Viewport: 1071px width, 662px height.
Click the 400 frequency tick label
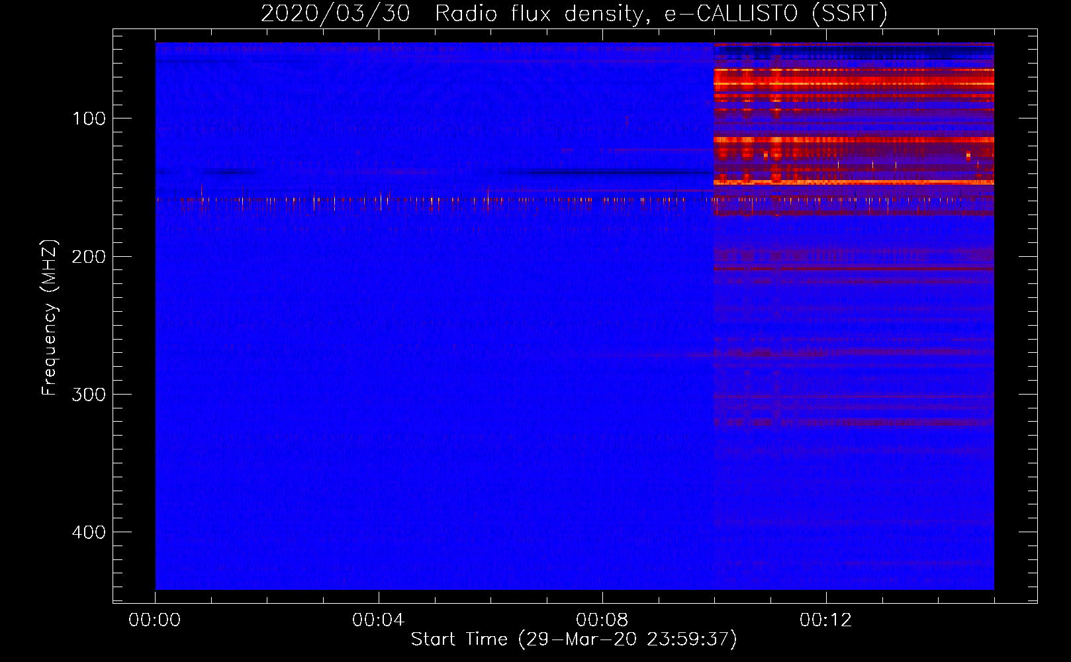click(x=89, y=532)
